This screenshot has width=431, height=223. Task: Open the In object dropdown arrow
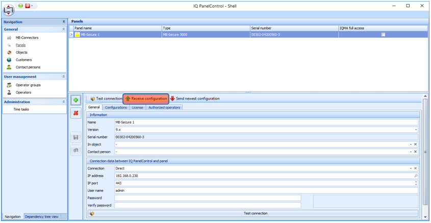click(x=411, y=144)
